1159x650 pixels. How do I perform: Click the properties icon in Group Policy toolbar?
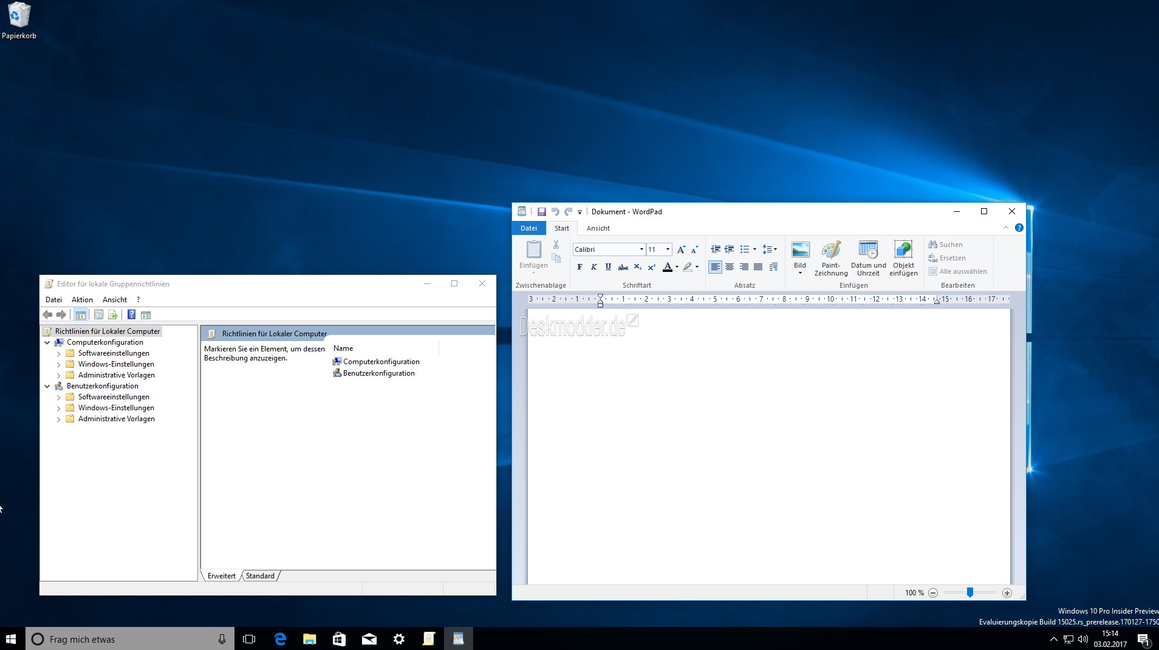(x=98, y=314)
